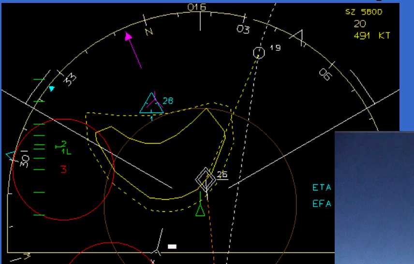Viewport: 414px width, 264px height.
Task: Click the EFA label
Action: (x=322, y=204)
